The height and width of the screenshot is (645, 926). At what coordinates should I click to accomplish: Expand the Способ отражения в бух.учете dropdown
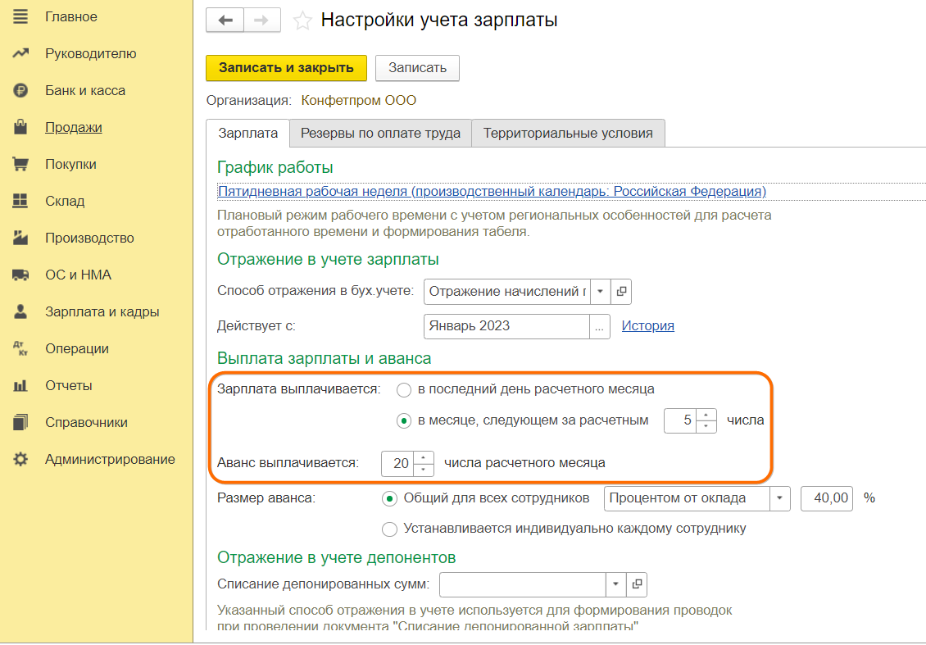(x=601, y=291)
